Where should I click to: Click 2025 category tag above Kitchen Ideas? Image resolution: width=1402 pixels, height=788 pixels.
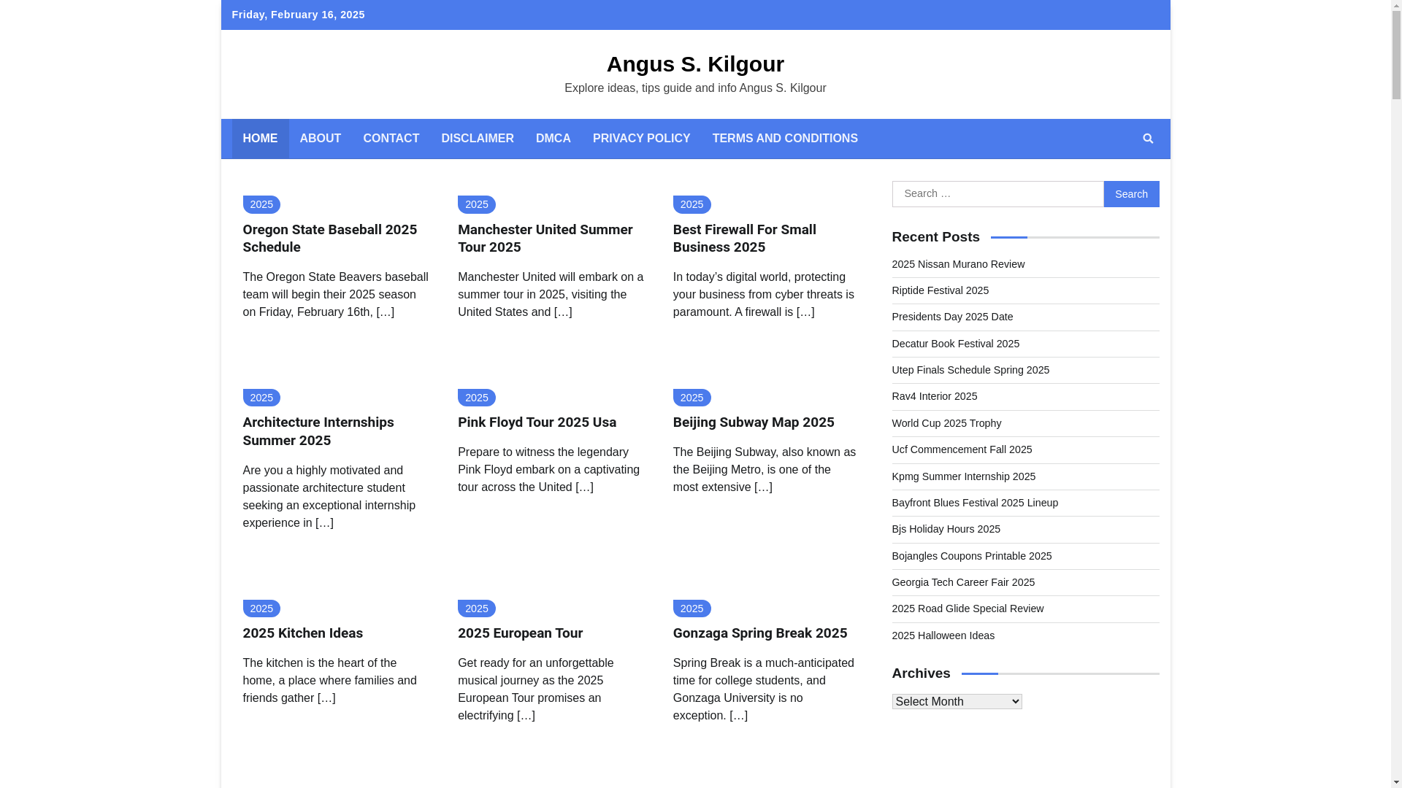261,609
